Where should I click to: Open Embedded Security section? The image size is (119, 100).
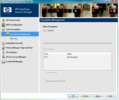tap(14, 43)
